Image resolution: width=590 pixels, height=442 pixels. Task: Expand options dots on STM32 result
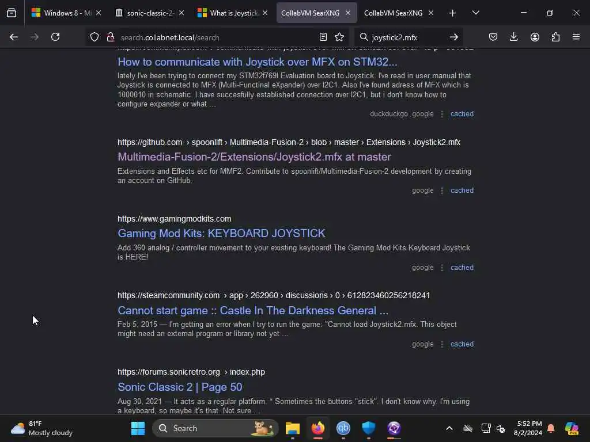coord(442,114)
